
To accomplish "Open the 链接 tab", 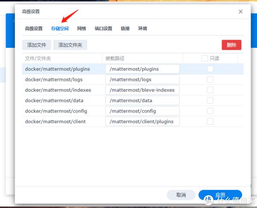I will tap(125, 29).
